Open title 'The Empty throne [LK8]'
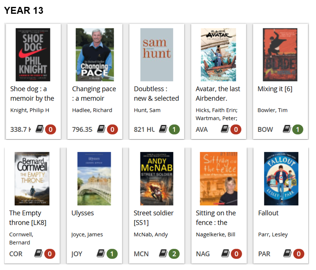 (x=28, y=218)
